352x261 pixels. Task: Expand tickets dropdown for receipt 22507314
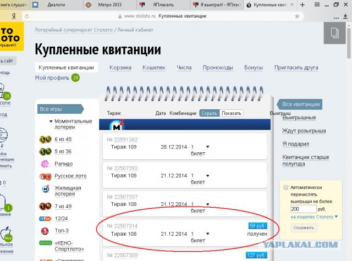(x=208, y=234)
